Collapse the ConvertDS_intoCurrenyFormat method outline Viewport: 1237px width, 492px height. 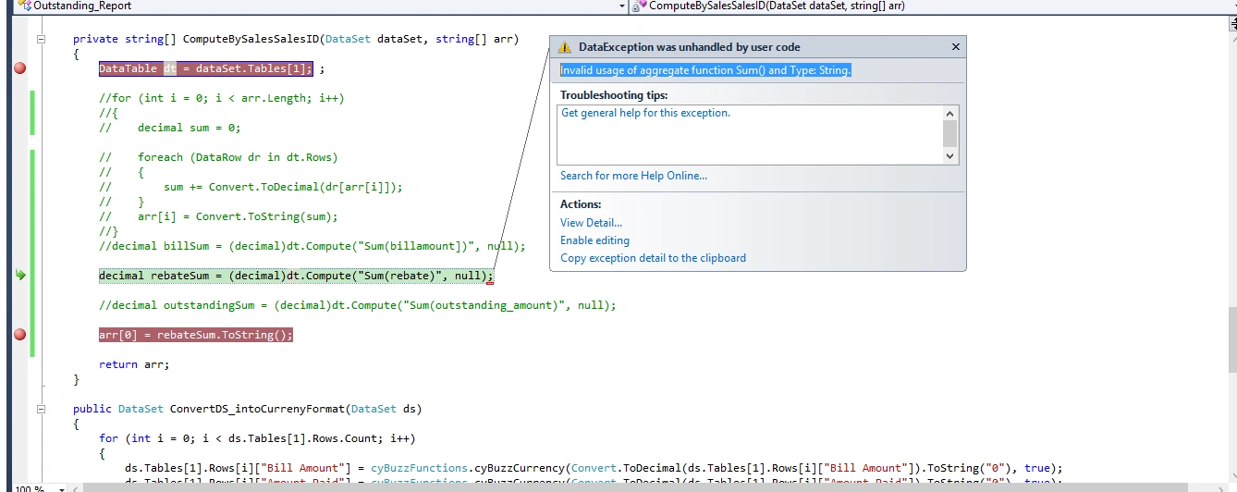click(x=41, y=409)
